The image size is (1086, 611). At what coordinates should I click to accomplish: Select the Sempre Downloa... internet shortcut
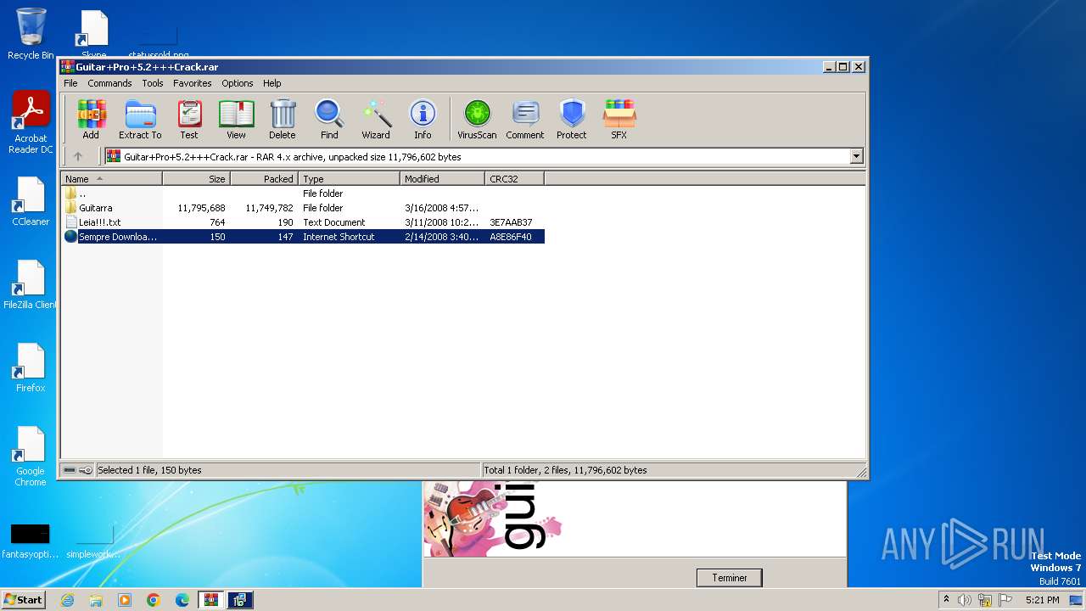pos(304,237)
